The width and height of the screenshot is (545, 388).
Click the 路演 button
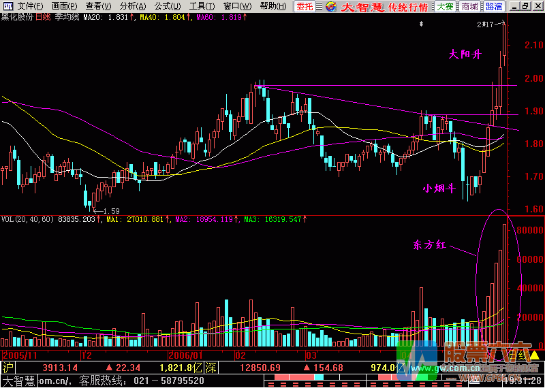(493, 6)
